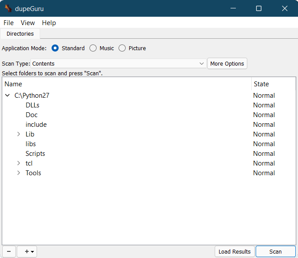Select the Lib folder name
This screenshot has height=258, width=298.
30,134
